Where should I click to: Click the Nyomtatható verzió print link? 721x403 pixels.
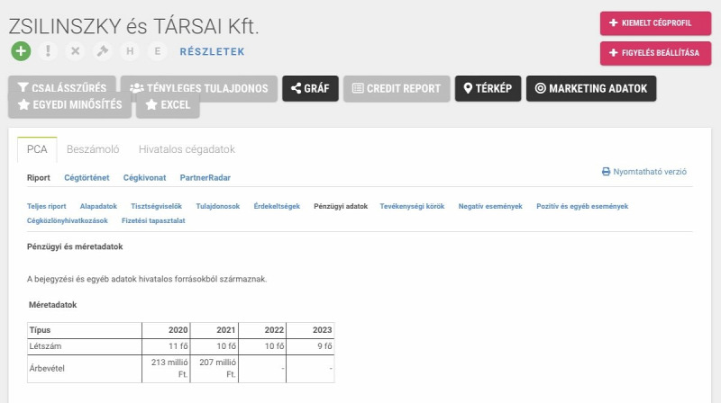coord(644,172)
